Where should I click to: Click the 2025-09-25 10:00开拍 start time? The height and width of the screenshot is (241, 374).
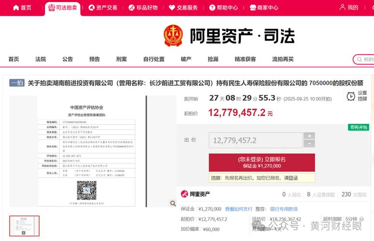tap(307, 99)
